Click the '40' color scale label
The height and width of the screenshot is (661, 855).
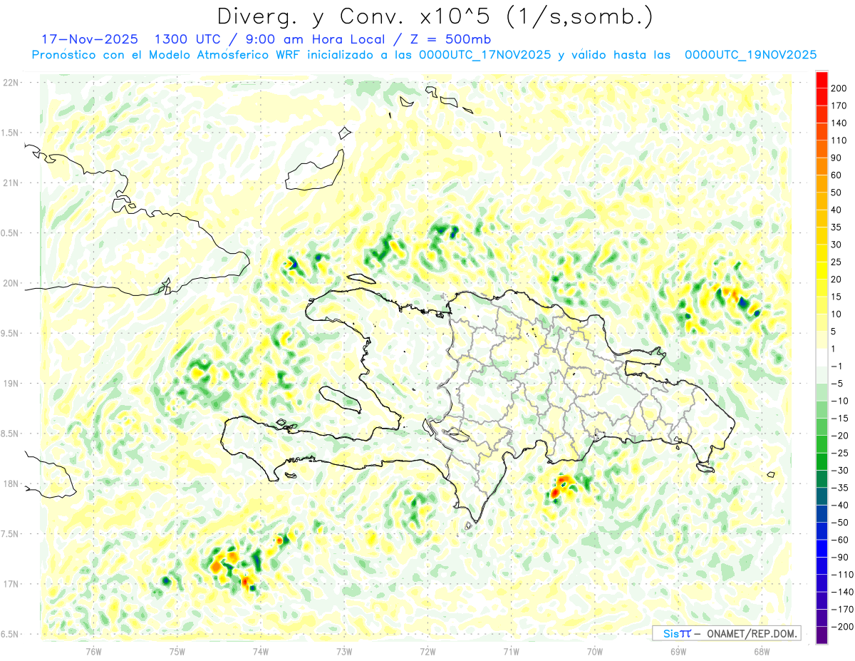click(x=836, y=210)
